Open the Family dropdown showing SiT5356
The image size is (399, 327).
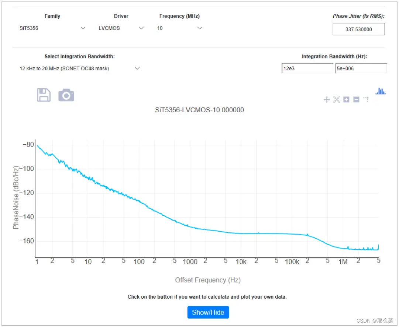52,28
